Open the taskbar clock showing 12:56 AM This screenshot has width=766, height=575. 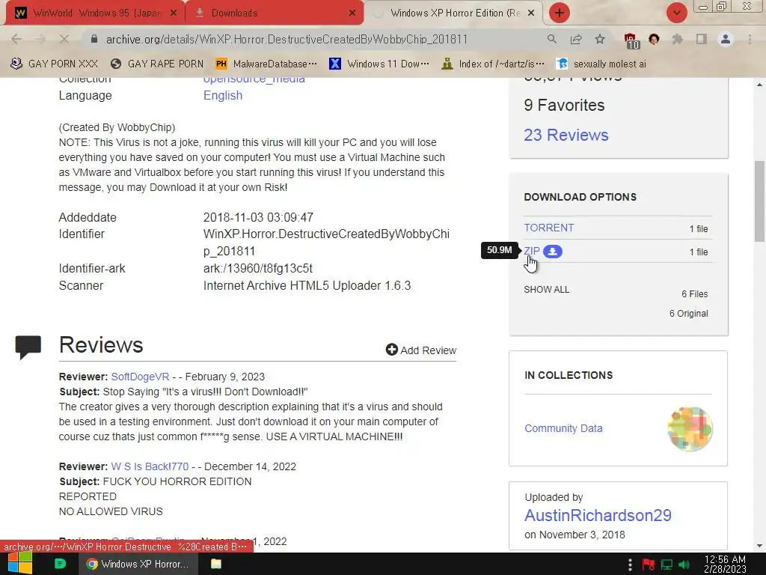[725, 564]
